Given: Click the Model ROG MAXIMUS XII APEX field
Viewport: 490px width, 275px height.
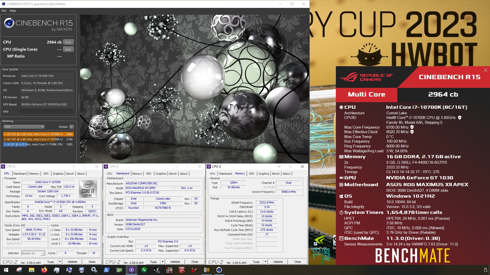Looking at the screenshot, I should point(149,188).
